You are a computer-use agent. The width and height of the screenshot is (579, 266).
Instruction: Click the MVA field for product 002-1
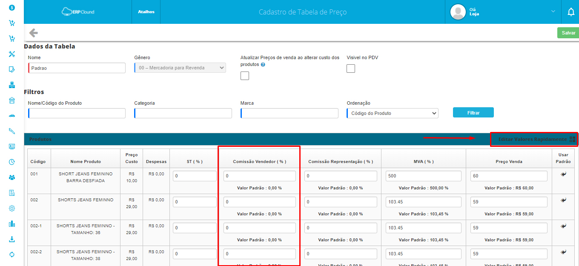click(424, 228)
